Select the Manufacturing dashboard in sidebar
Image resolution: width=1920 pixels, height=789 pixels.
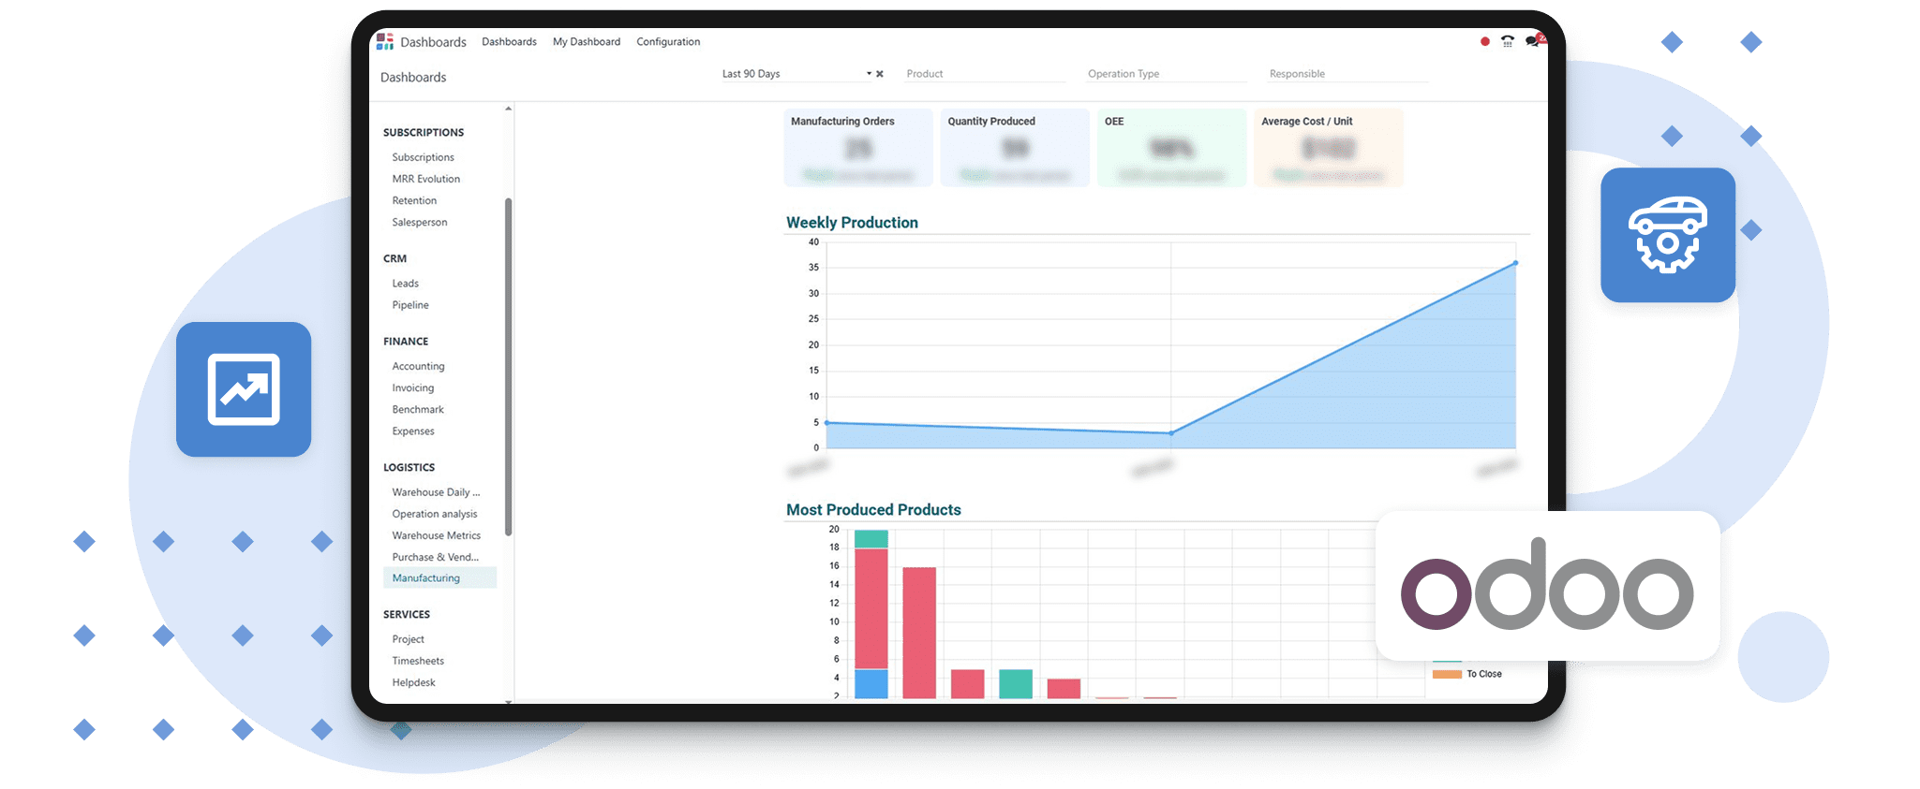(x=426, y=578)
